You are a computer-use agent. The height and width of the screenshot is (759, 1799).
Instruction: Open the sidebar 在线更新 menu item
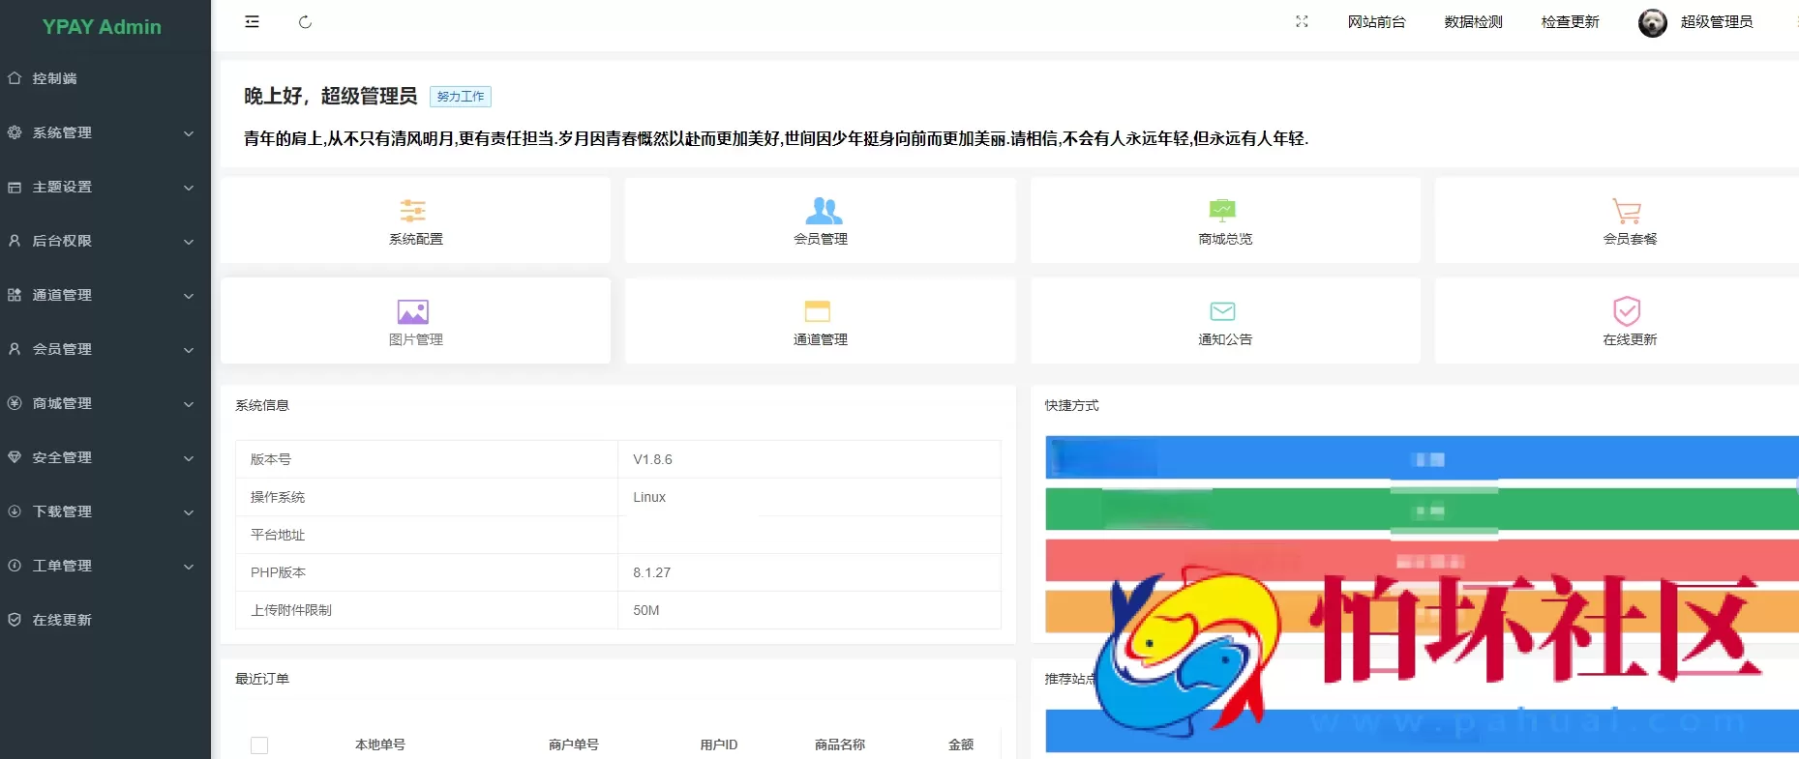tap(105, 620)
